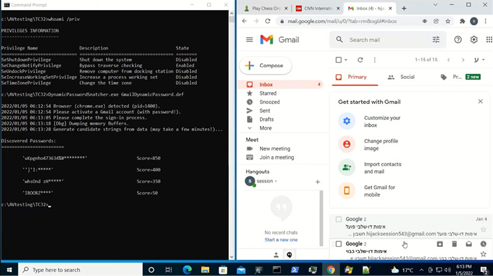Share this page icon in address bar
Image resolution: width=493 pixels, height=276 pixels.
tap(436, 21)
